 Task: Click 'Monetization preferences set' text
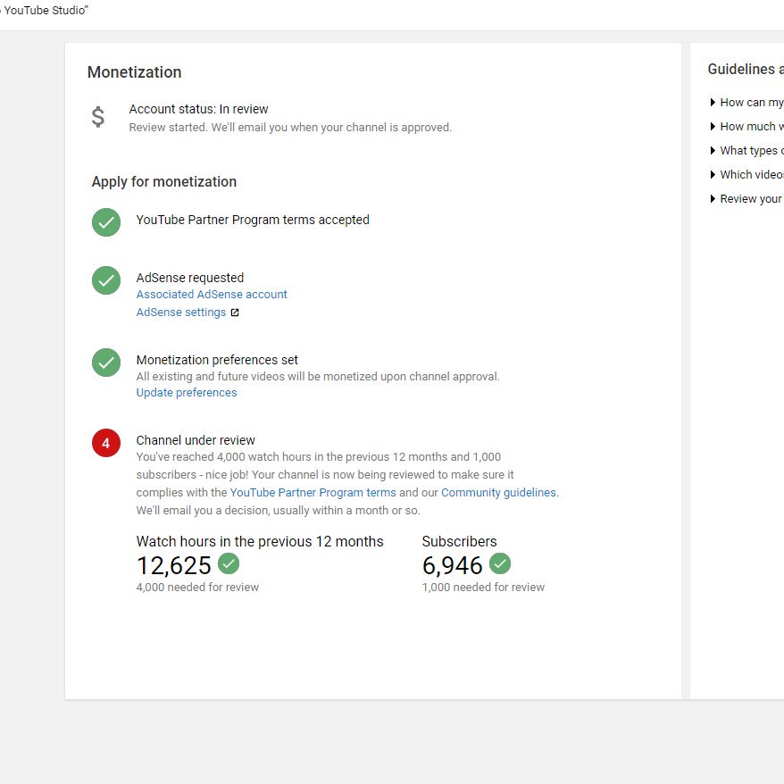click(217, 360)
